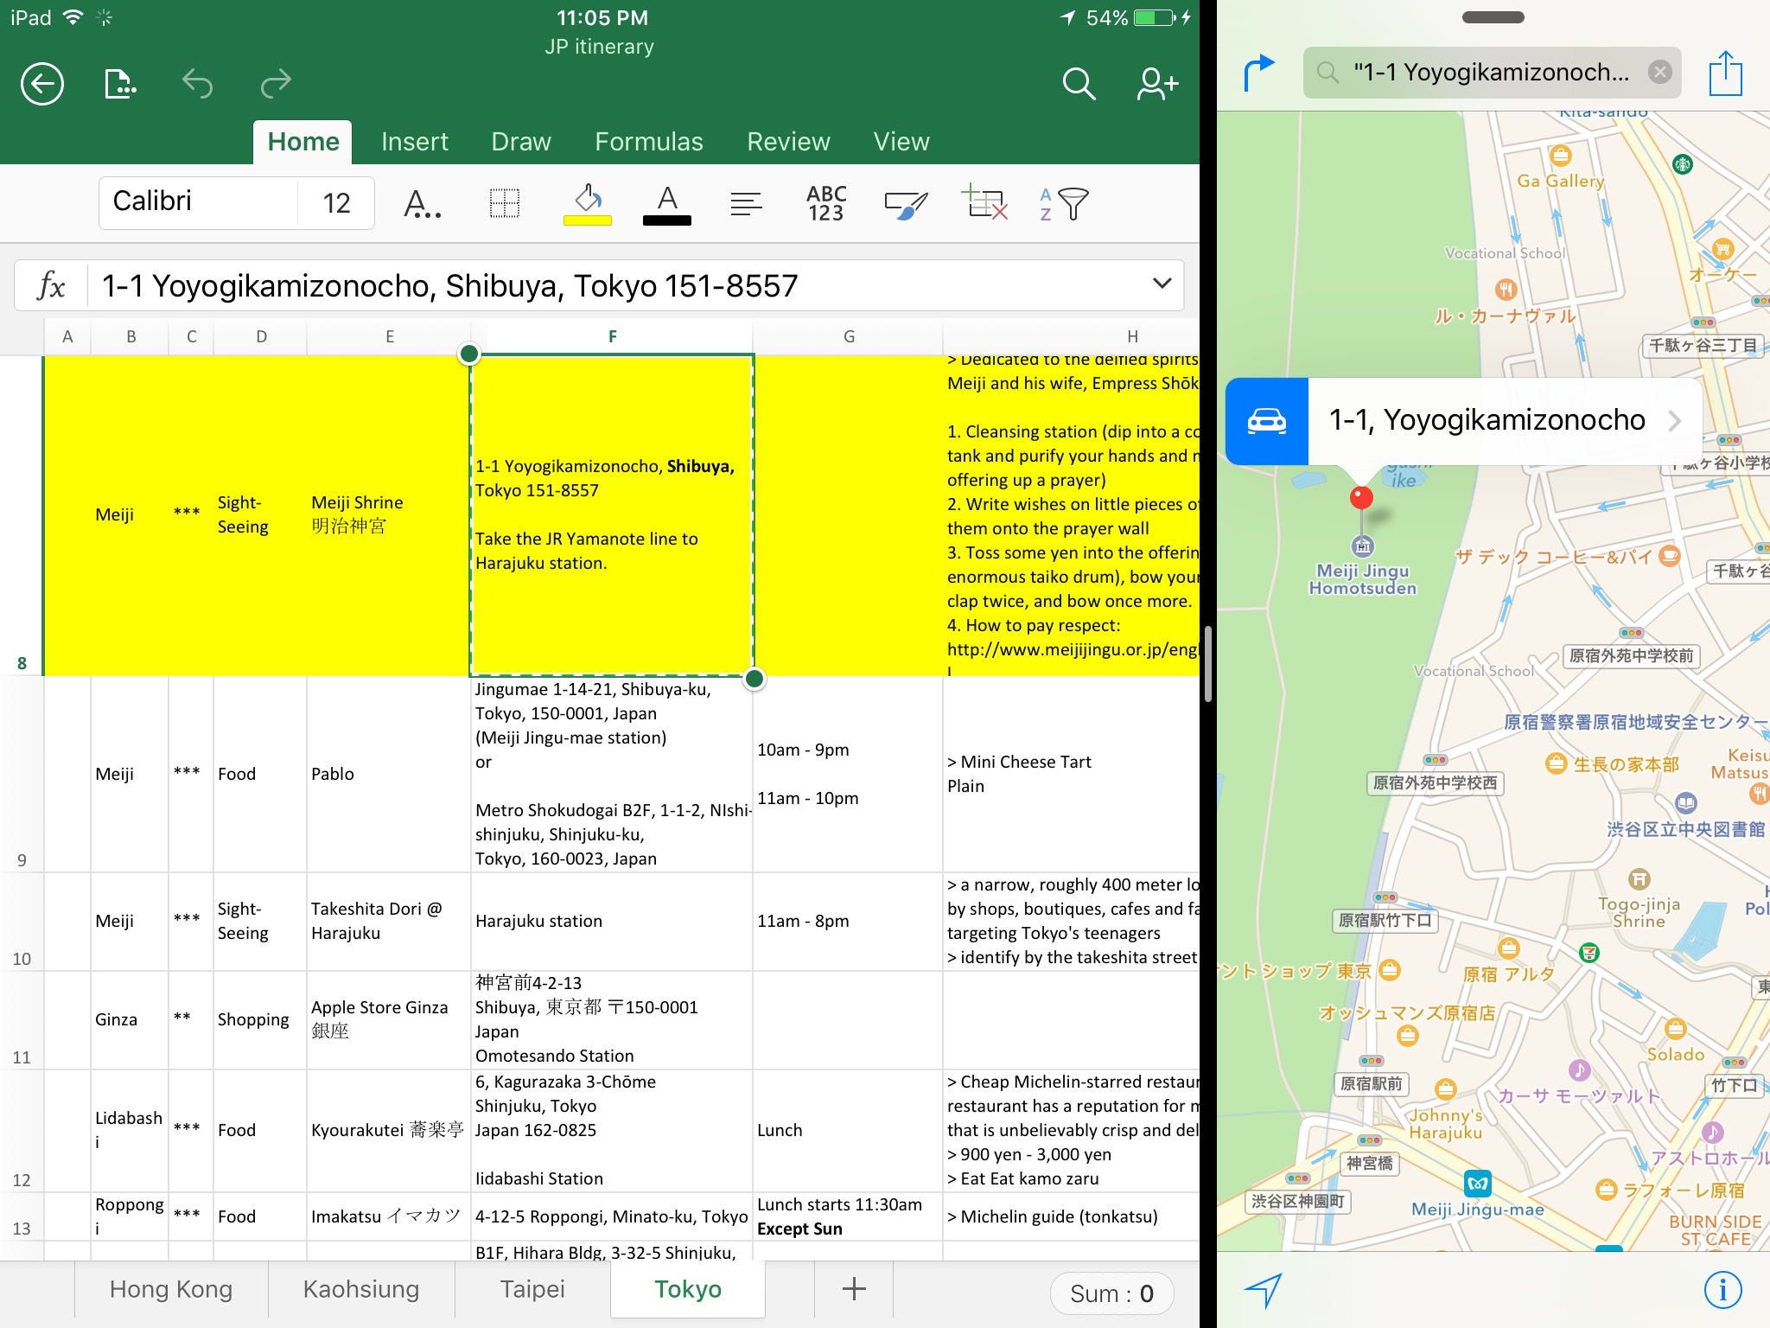Screen dimensions: 1770x1328
Task: Tap the red map pin
Action: (x=1361, y=498)
